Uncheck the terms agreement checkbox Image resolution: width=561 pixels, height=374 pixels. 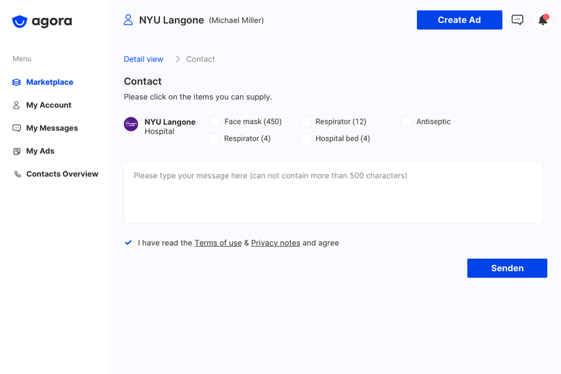point(129,243)
